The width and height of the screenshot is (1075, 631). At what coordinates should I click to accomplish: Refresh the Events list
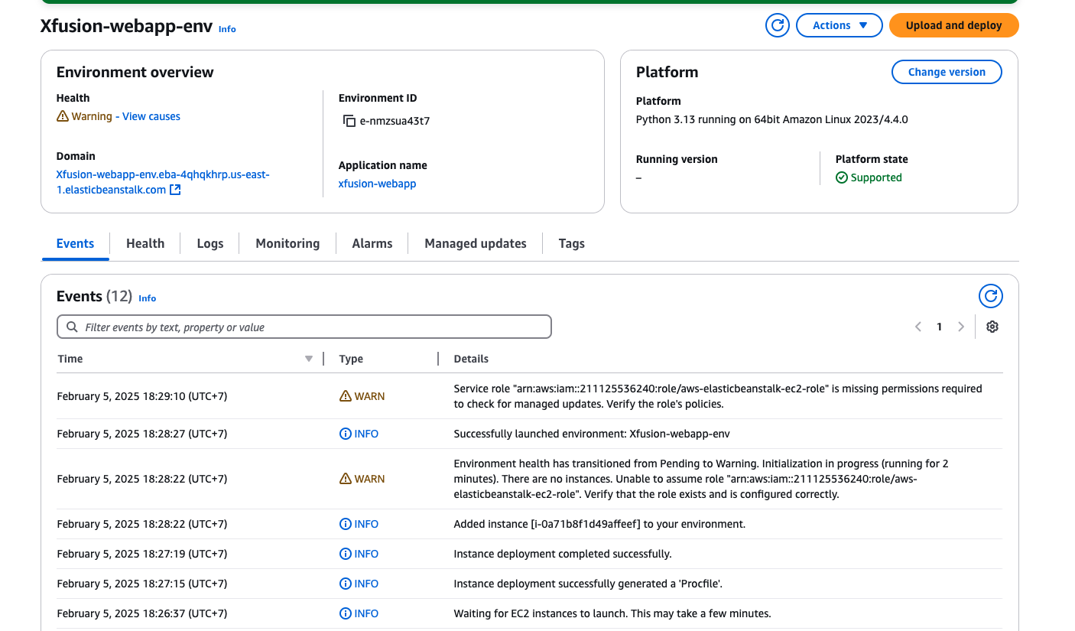[990, 296]
